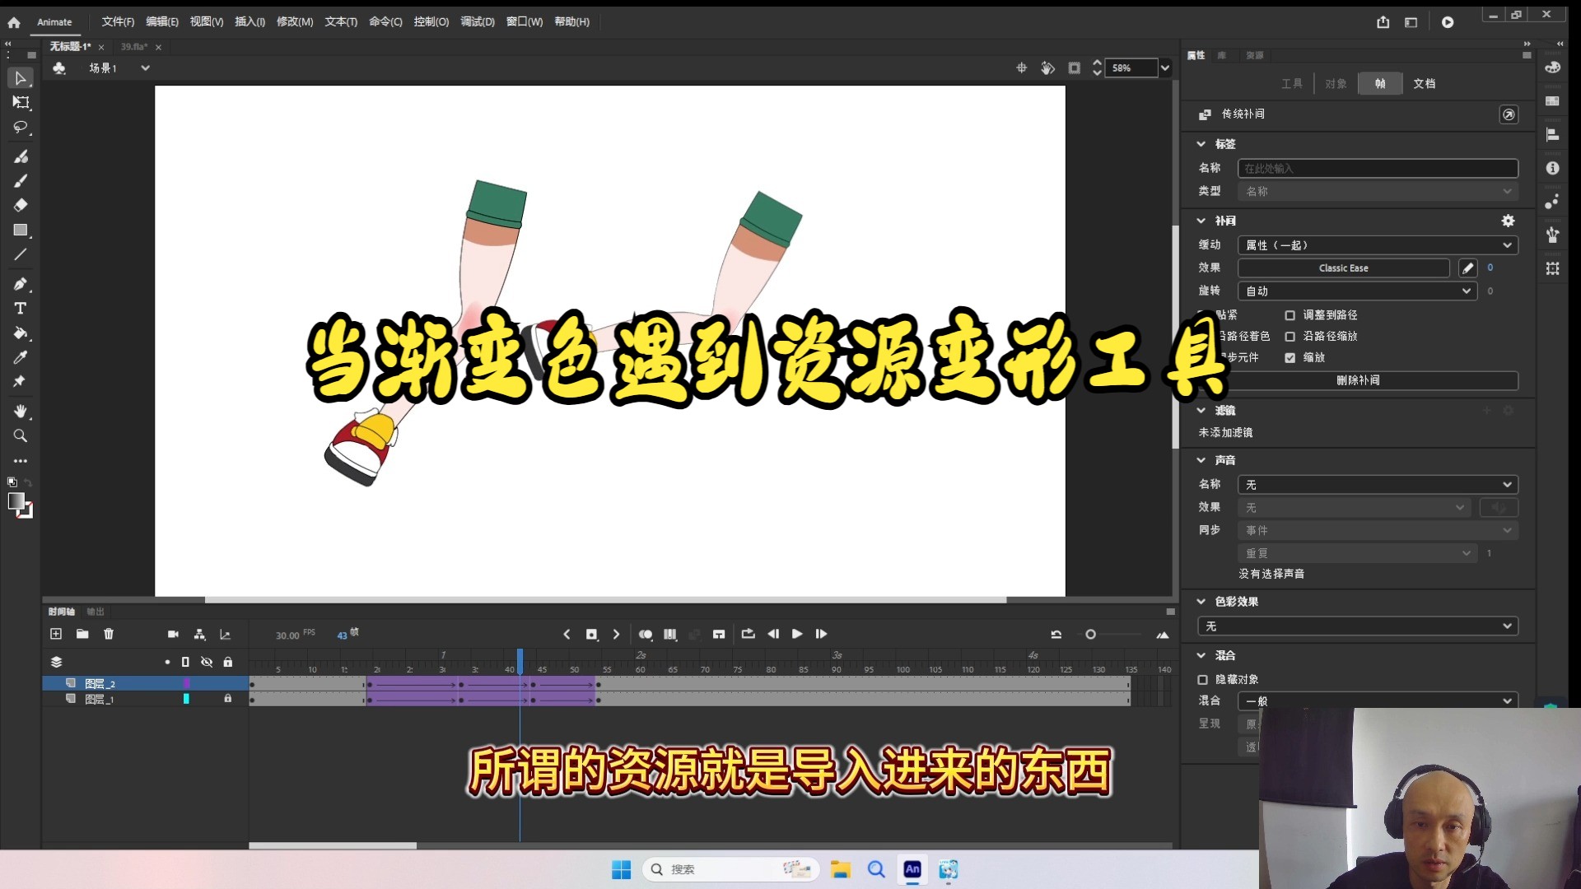Image resolution: width=1581 pixels, height=889 pixels.
Task: Collapse the 声音 section
Action: 1201,460
